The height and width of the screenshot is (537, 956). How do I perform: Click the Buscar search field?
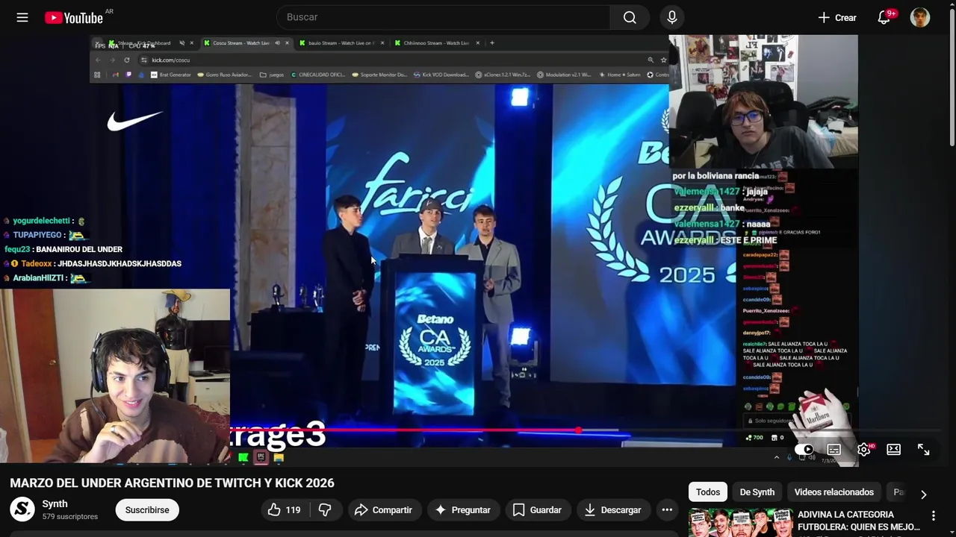pyautogui.click(x=443, y=17)
